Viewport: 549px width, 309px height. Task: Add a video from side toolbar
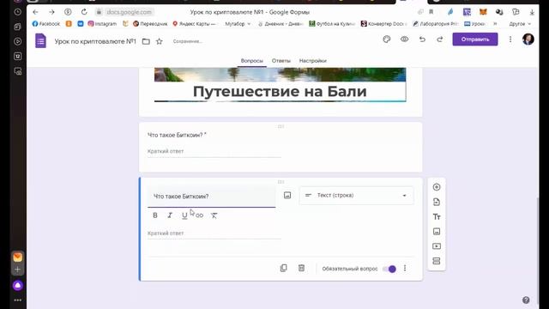coord(437,246)
